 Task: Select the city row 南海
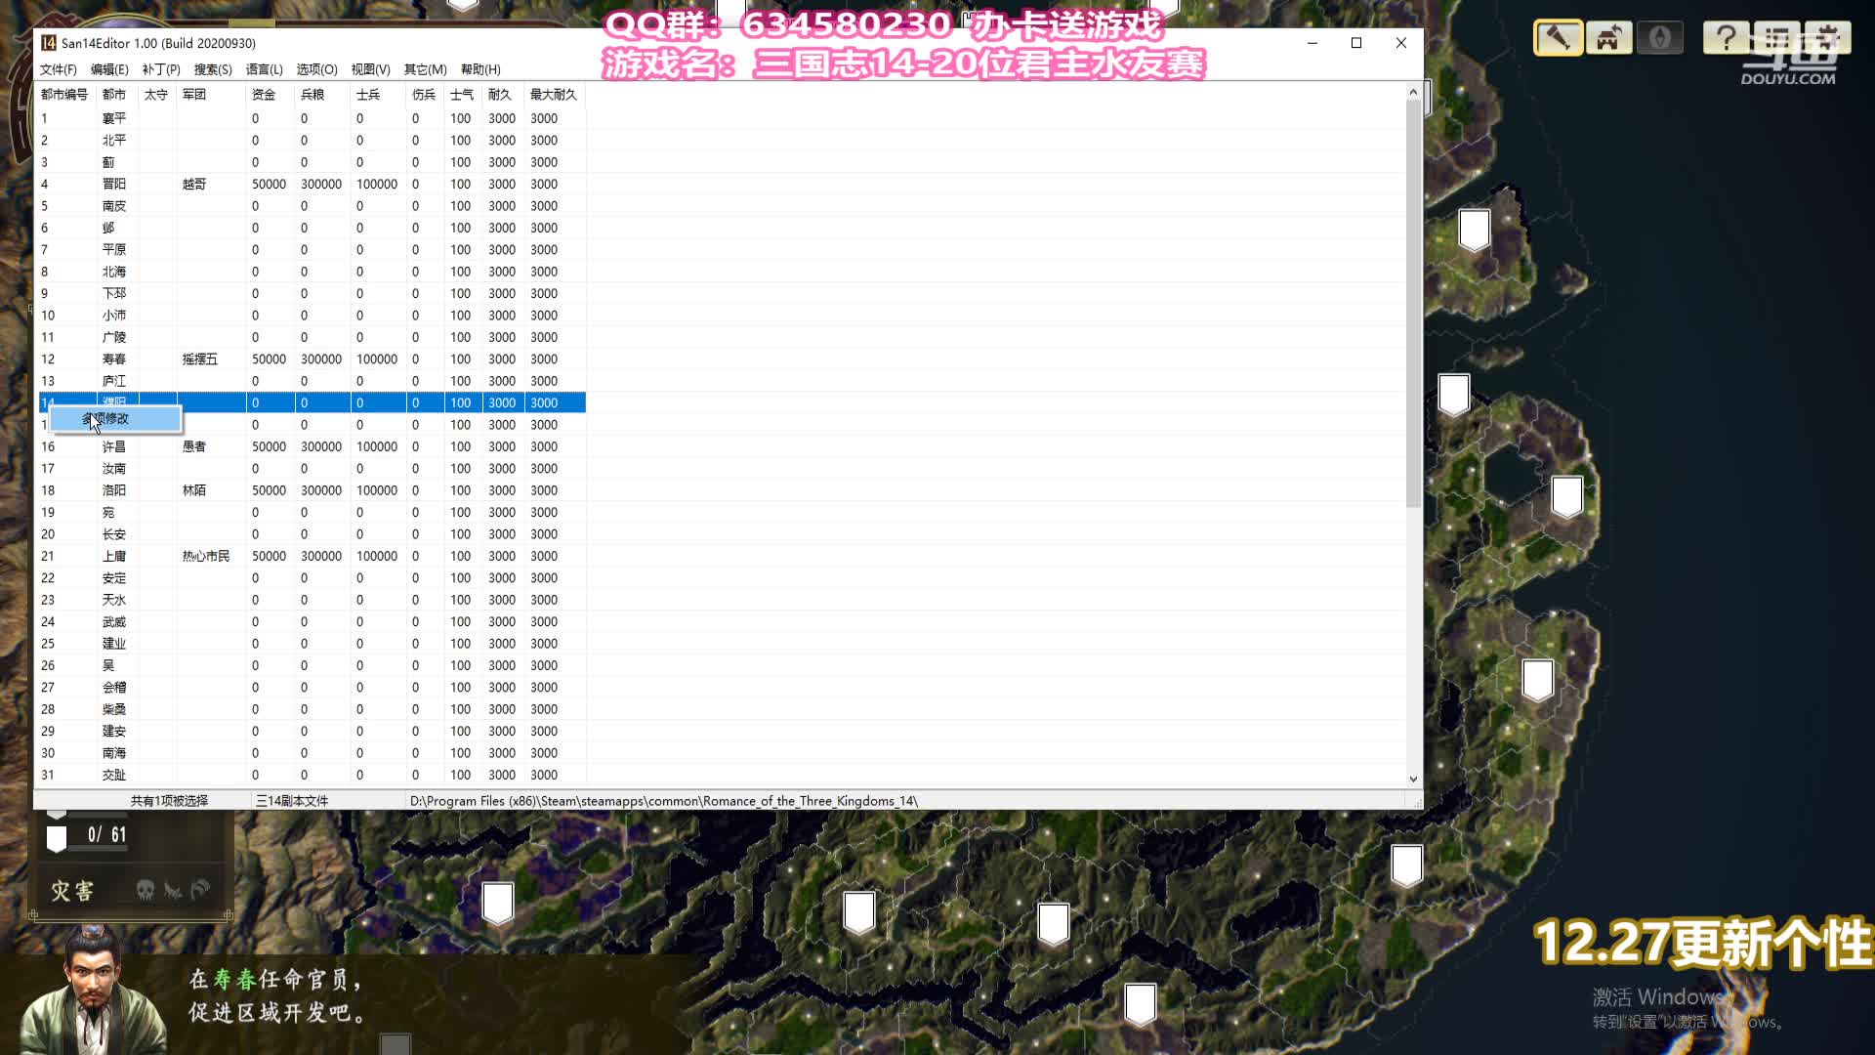(312, 753)
